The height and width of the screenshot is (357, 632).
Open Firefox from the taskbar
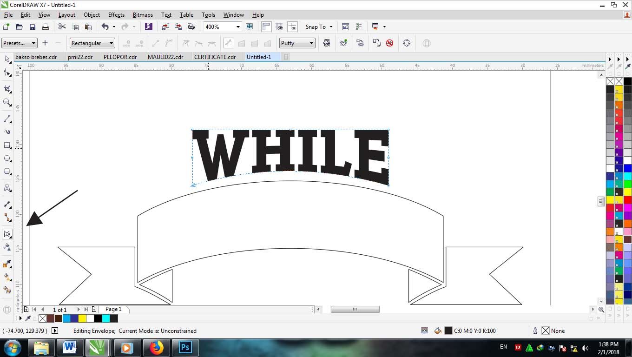click(x=157, y=348)
